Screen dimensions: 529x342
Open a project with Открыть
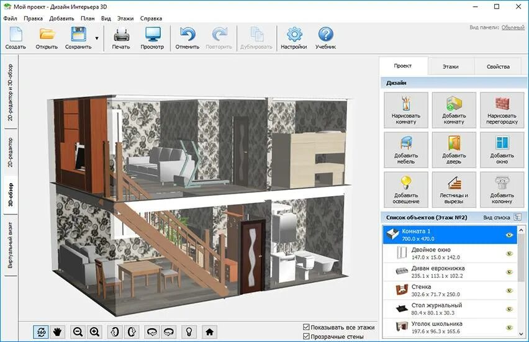(x=47, y=38)
